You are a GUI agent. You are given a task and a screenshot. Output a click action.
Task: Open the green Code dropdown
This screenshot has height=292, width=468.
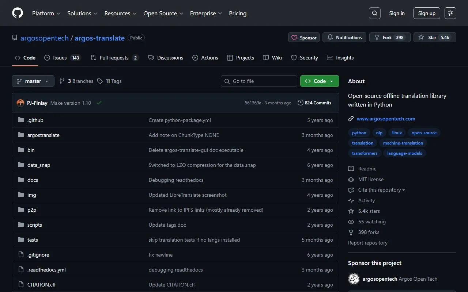point(319,81)
